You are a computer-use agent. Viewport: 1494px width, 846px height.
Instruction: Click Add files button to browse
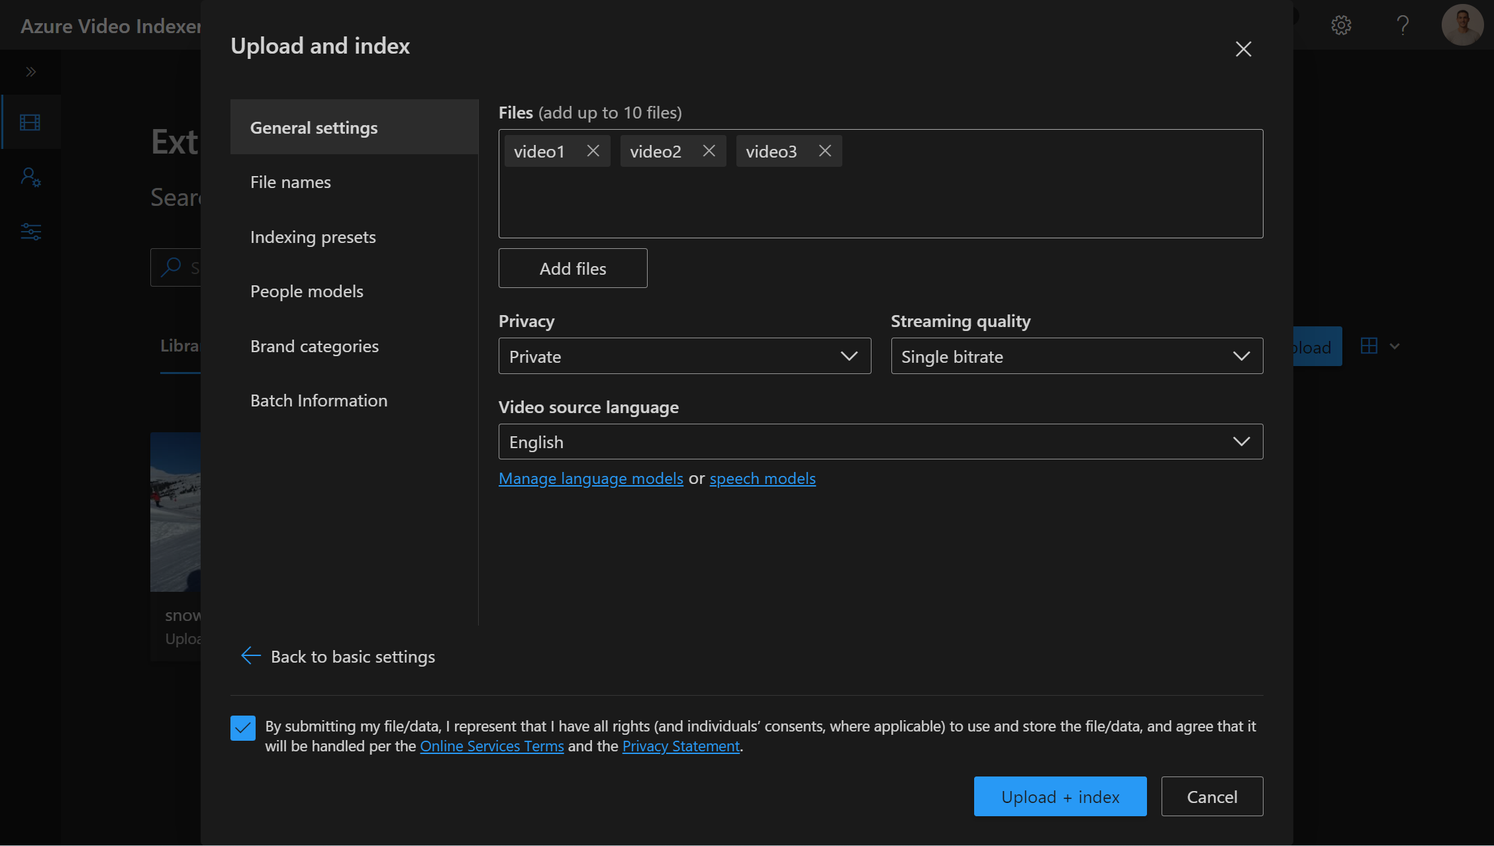(x=573, y=267)
